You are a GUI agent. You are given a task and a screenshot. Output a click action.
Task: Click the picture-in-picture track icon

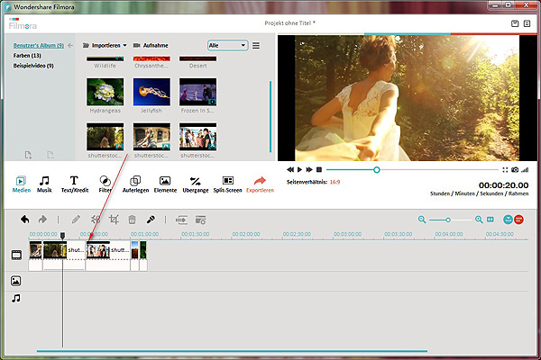pyautogui.click(x=16, y=281)
